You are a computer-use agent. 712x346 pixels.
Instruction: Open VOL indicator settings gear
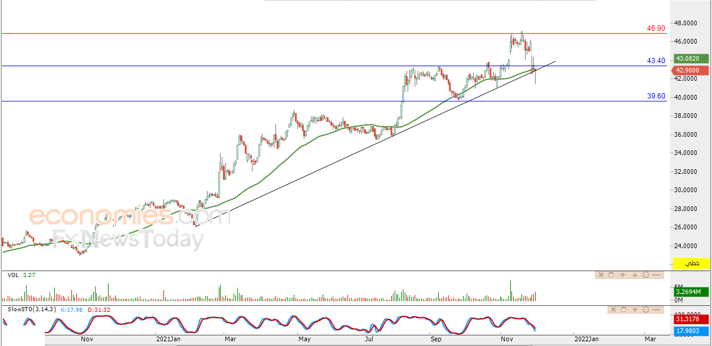pyautogui.click(x=646, y=275)
